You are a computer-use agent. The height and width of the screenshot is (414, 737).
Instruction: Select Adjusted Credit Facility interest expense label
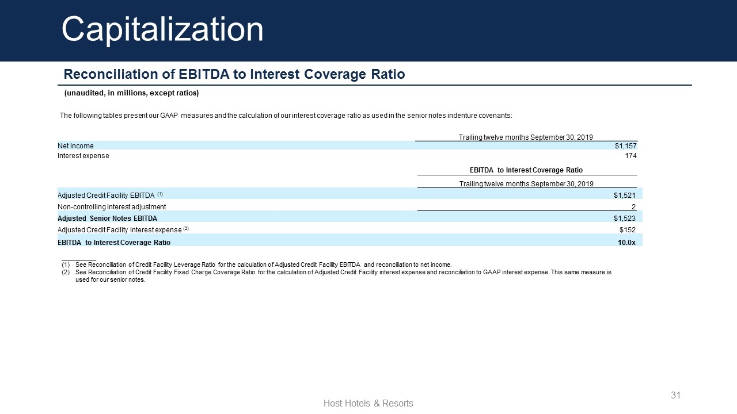point(123,230)
